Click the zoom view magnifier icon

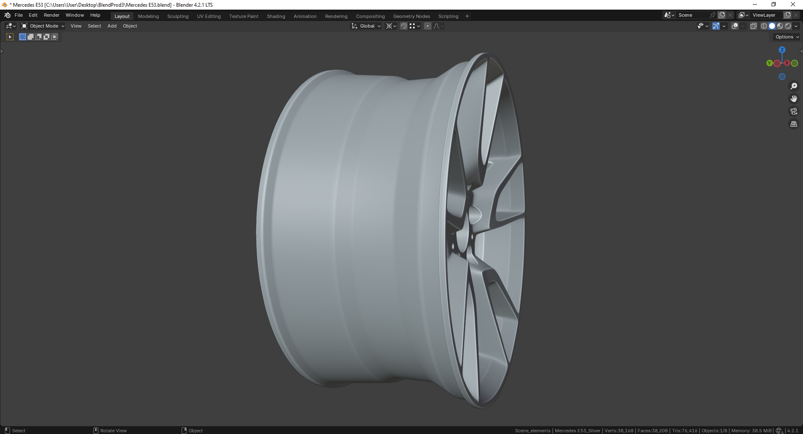[794, 86]
